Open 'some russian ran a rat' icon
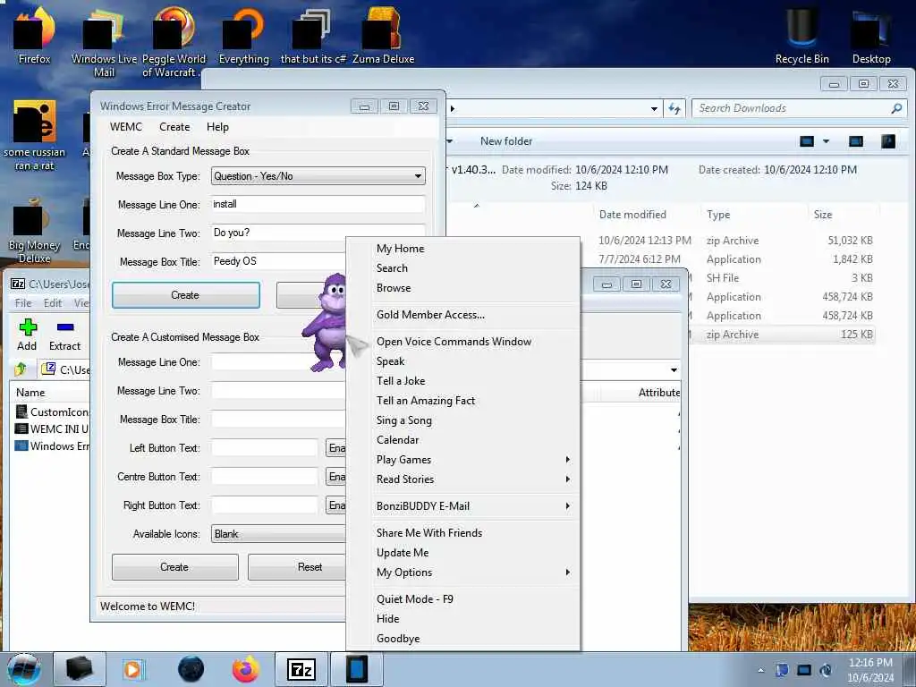 (x=35, y=136)
